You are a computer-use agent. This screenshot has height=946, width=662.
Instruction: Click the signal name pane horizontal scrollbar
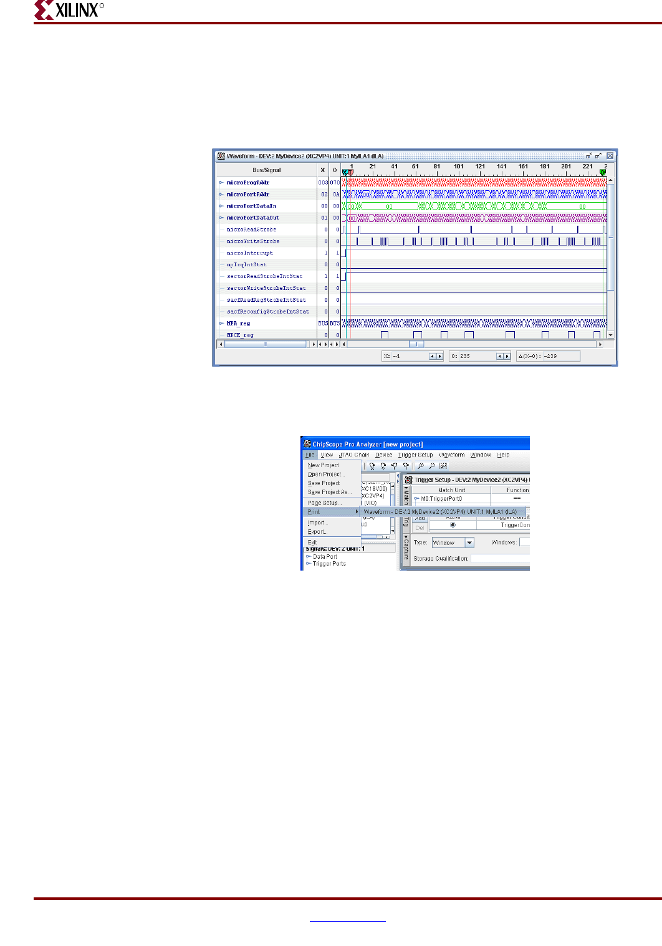click(266, 344)
